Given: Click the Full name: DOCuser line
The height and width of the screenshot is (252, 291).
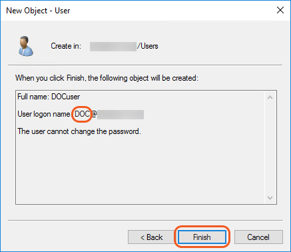Looking at the screenshot, I should point(49,97).
